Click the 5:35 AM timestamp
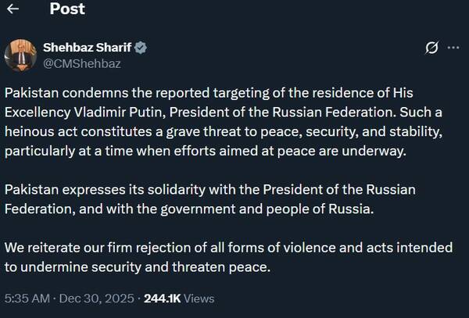The image size is (469, 318). (27, 298)
